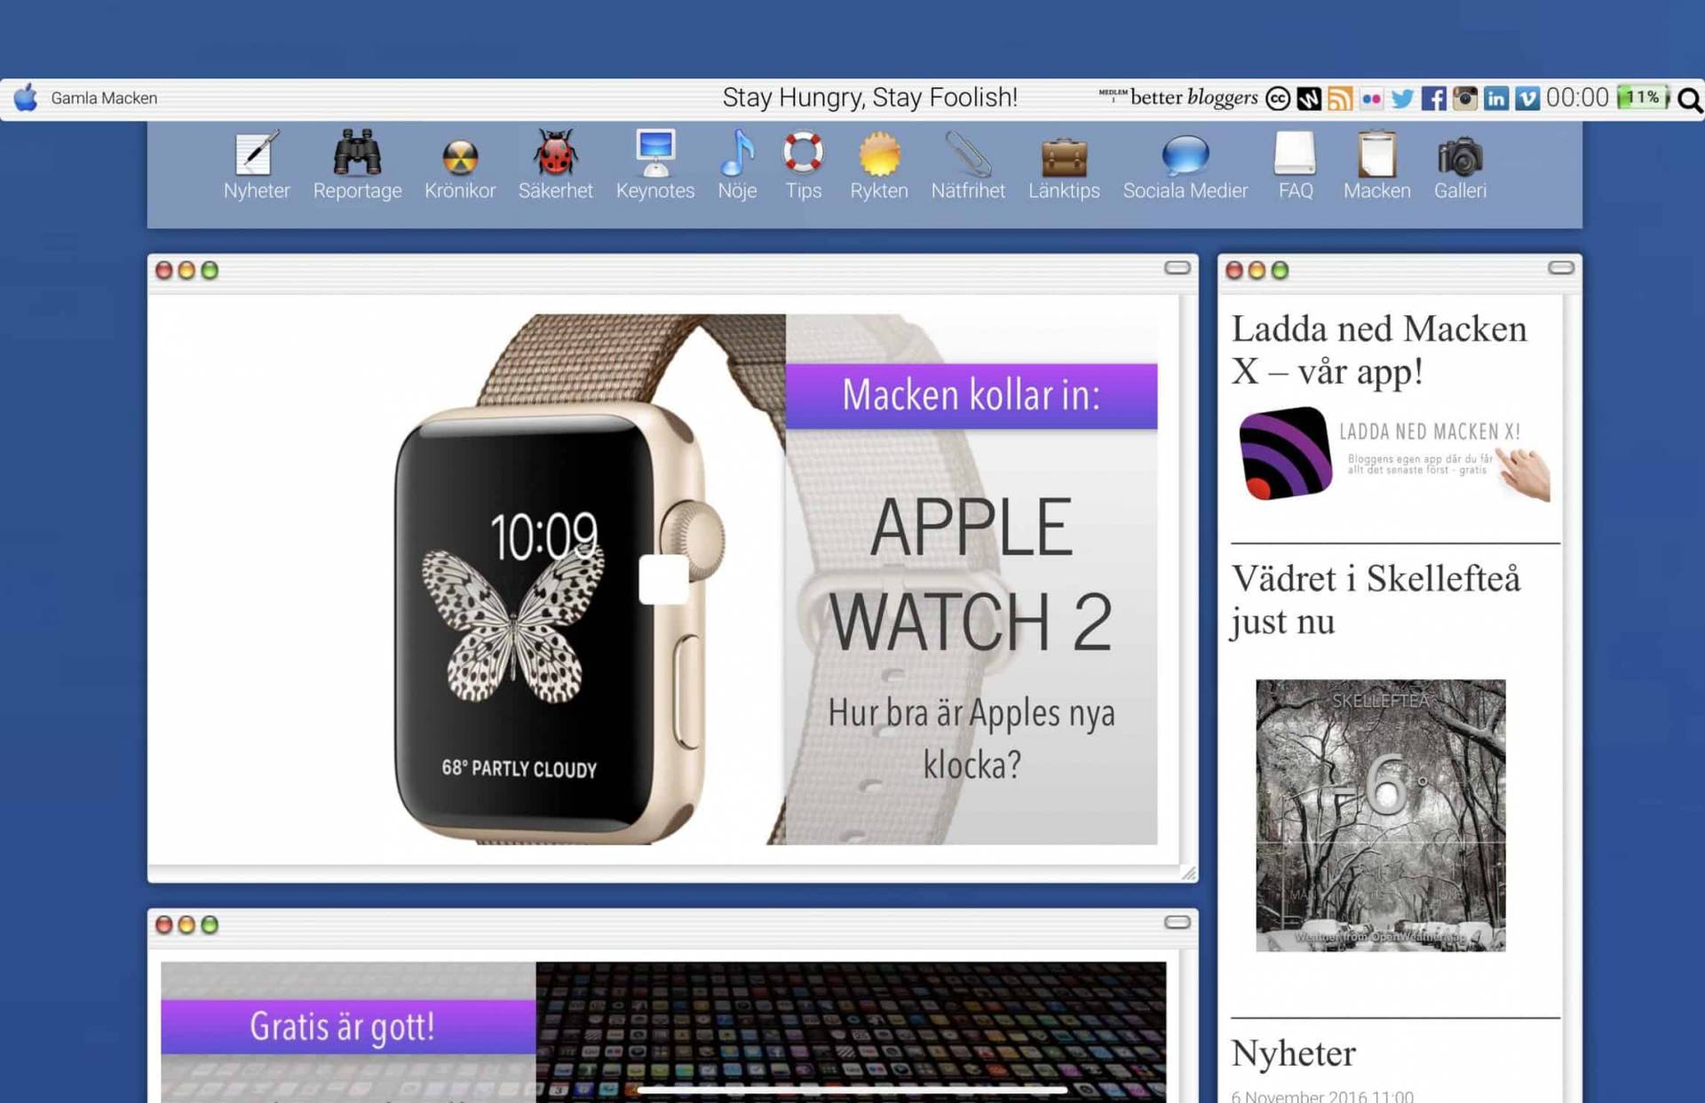The width and height of the screenshot is (1705, 1103).
Task: Click the Macken X app download banner
Action: pos(1394,454)
